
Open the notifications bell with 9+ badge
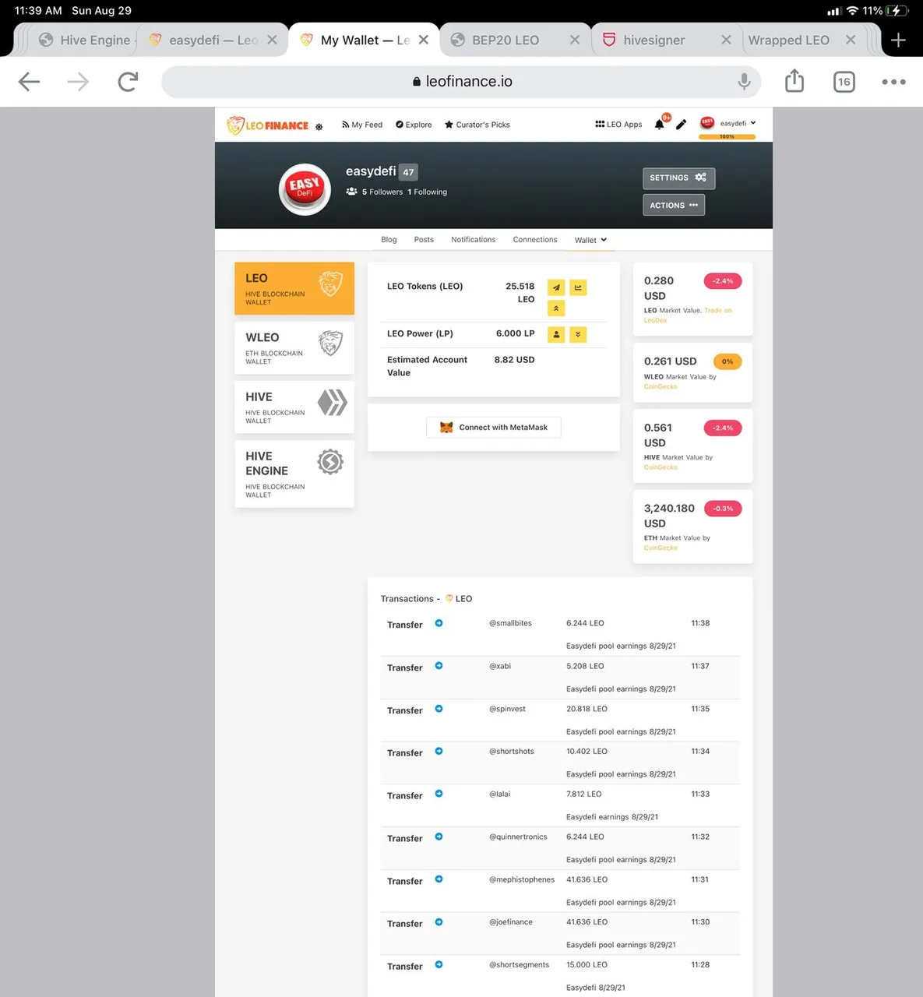click(x=660, y=124)
